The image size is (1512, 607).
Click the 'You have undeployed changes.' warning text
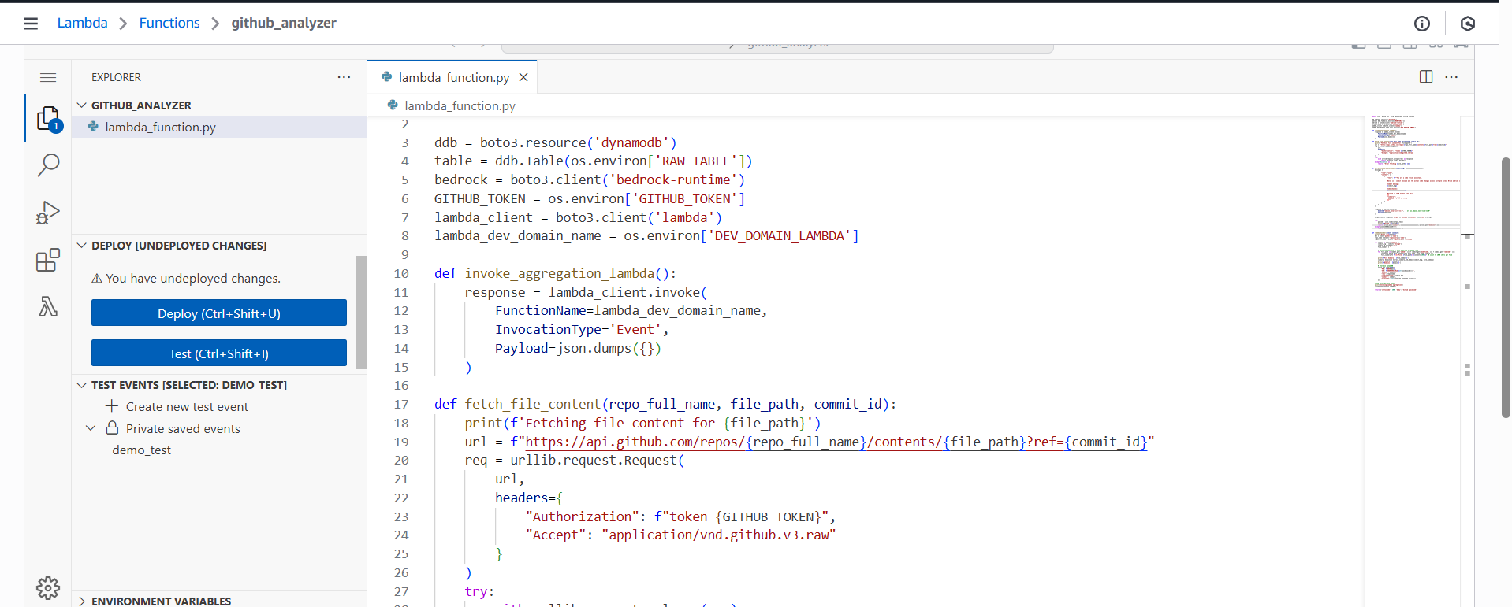click(x=193, y=279)
